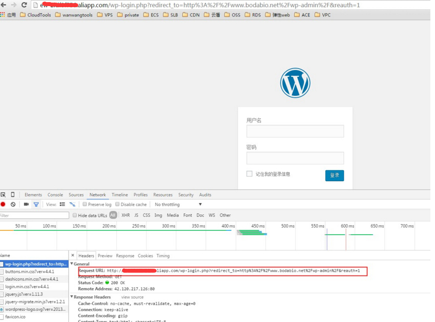Switch to the Console panel tab
The height and width of the screenshot is (322, 435).
(55, 195)
